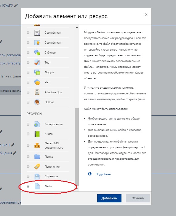Open the Подробнее help link
Image resolution: width=176 pixels, height=216 pixels.
(103, 174)
